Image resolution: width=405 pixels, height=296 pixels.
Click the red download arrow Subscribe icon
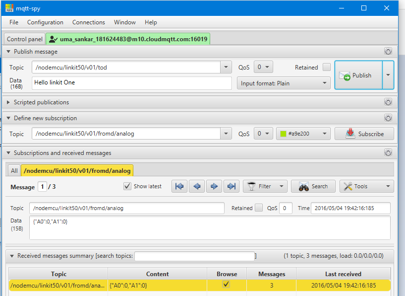tap(350, 134)
